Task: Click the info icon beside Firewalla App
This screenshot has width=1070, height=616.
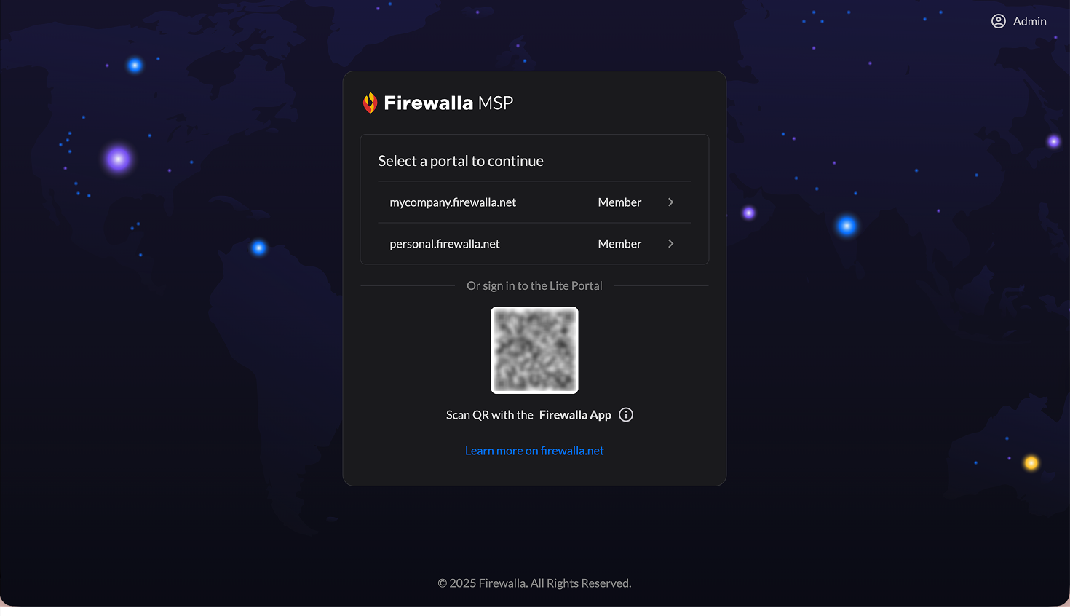Action: click(626, 415)
